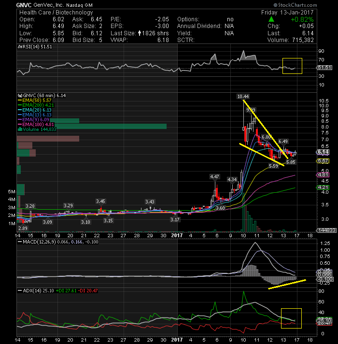Click the longest green volume-by-price bar

click(110, 127)
